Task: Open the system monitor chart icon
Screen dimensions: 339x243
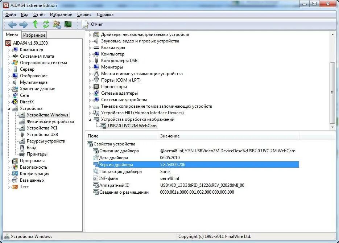Action: click(68, 24)
